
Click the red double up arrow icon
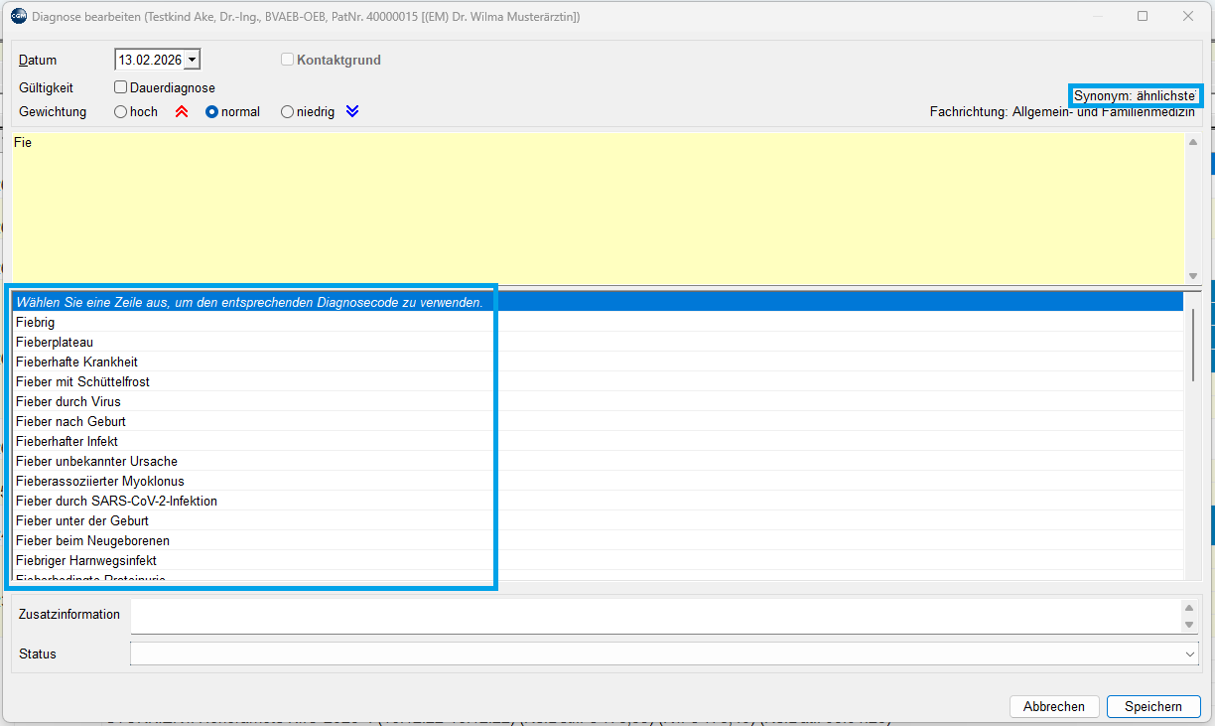(182, 112)
